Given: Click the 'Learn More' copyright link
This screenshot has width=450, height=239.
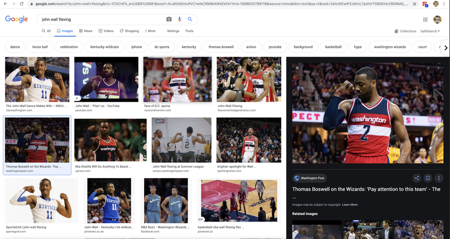Looking at the screenshot, I should [350, 205].
